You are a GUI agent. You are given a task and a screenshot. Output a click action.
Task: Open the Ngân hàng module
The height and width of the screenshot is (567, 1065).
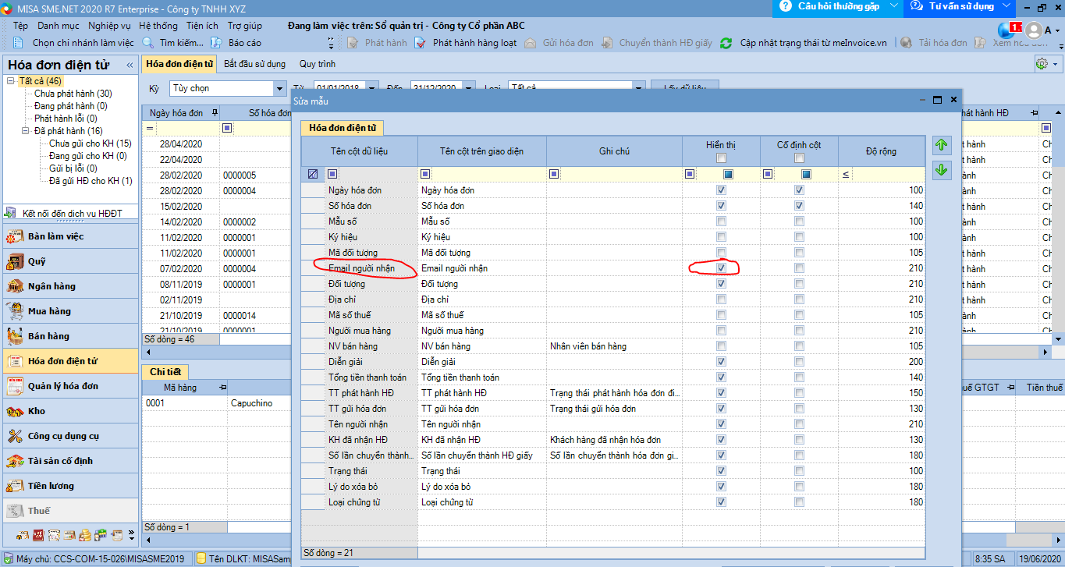coord(71,286)
